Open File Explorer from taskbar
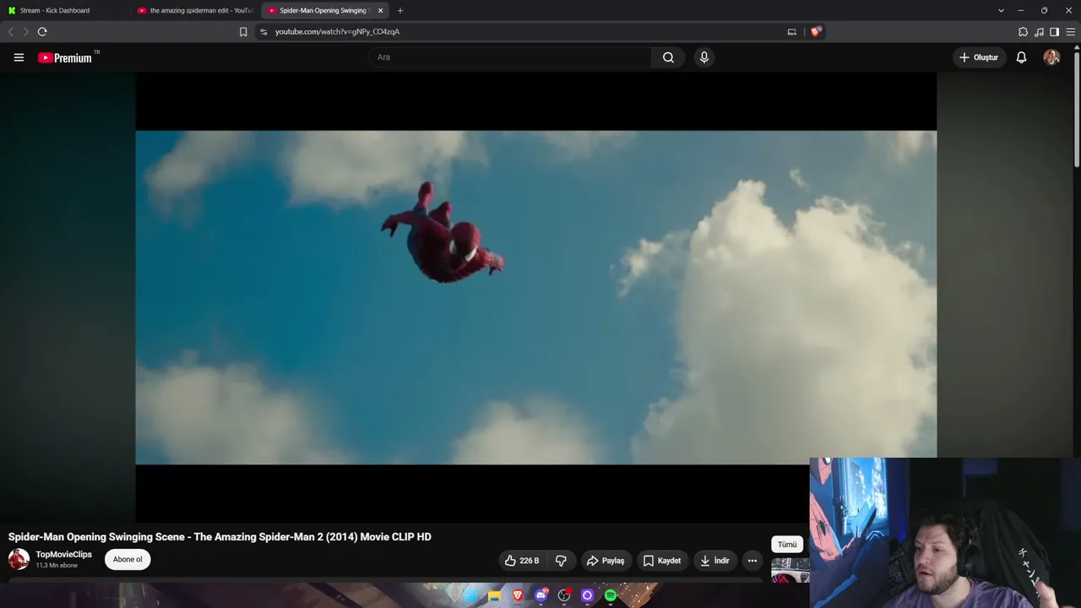Viewport: 1081px width, 608px height. click(494, 596)
